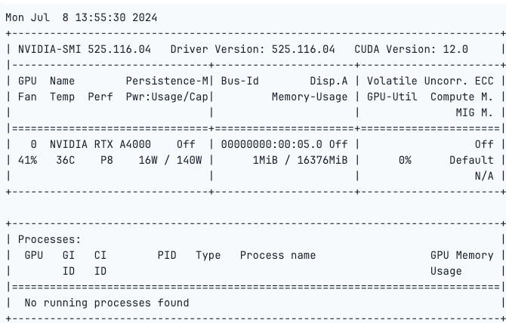Viewport: 506px width, 323px height.
Task: Click the Bus-Id column header
Action: pyautogui.click(x=239, y=81)
